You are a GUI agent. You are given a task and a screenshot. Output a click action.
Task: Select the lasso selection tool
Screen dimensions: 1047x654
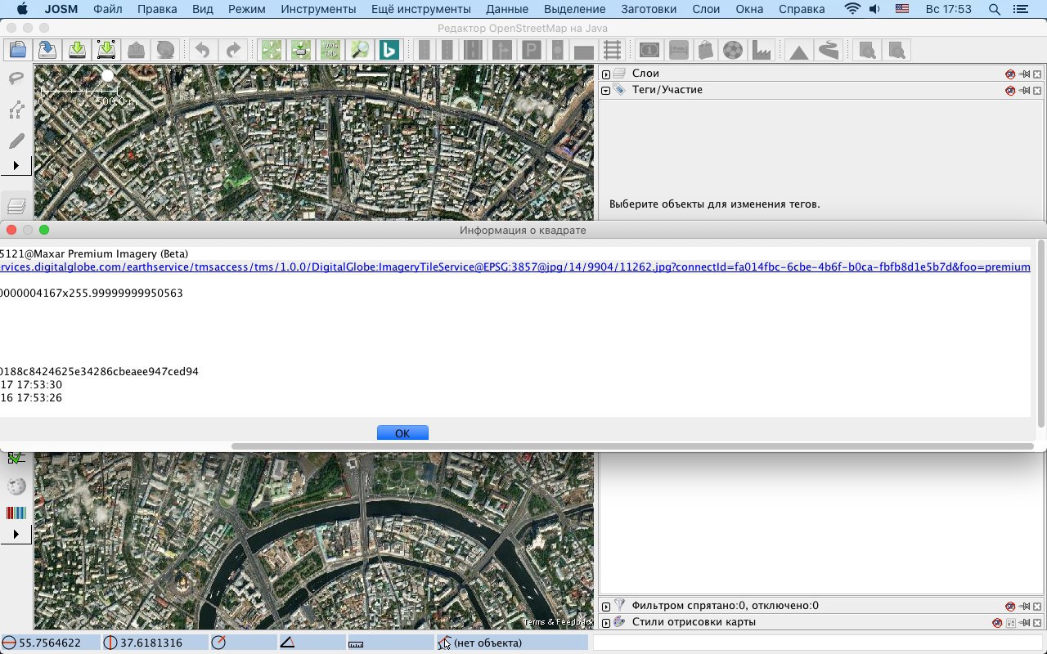coord(16,78)
